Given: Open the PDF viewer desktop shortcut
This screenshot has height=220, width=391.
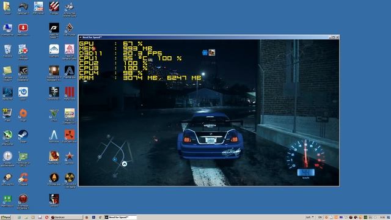Looking at the screenshot, I should [38, 7].
